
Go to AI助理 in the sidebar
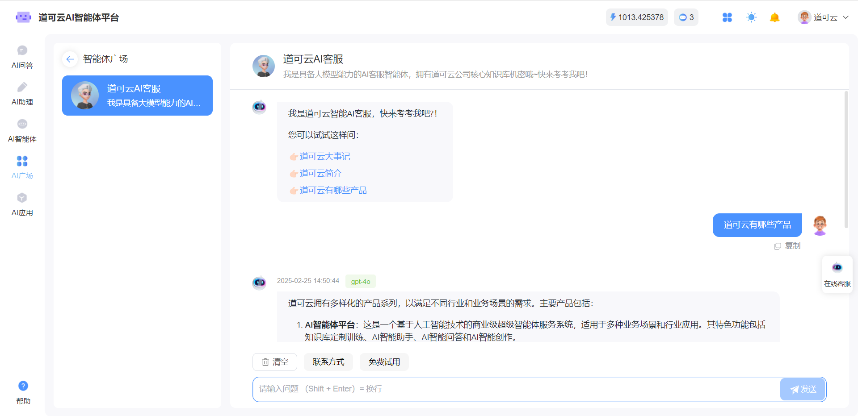click(22, 94)
